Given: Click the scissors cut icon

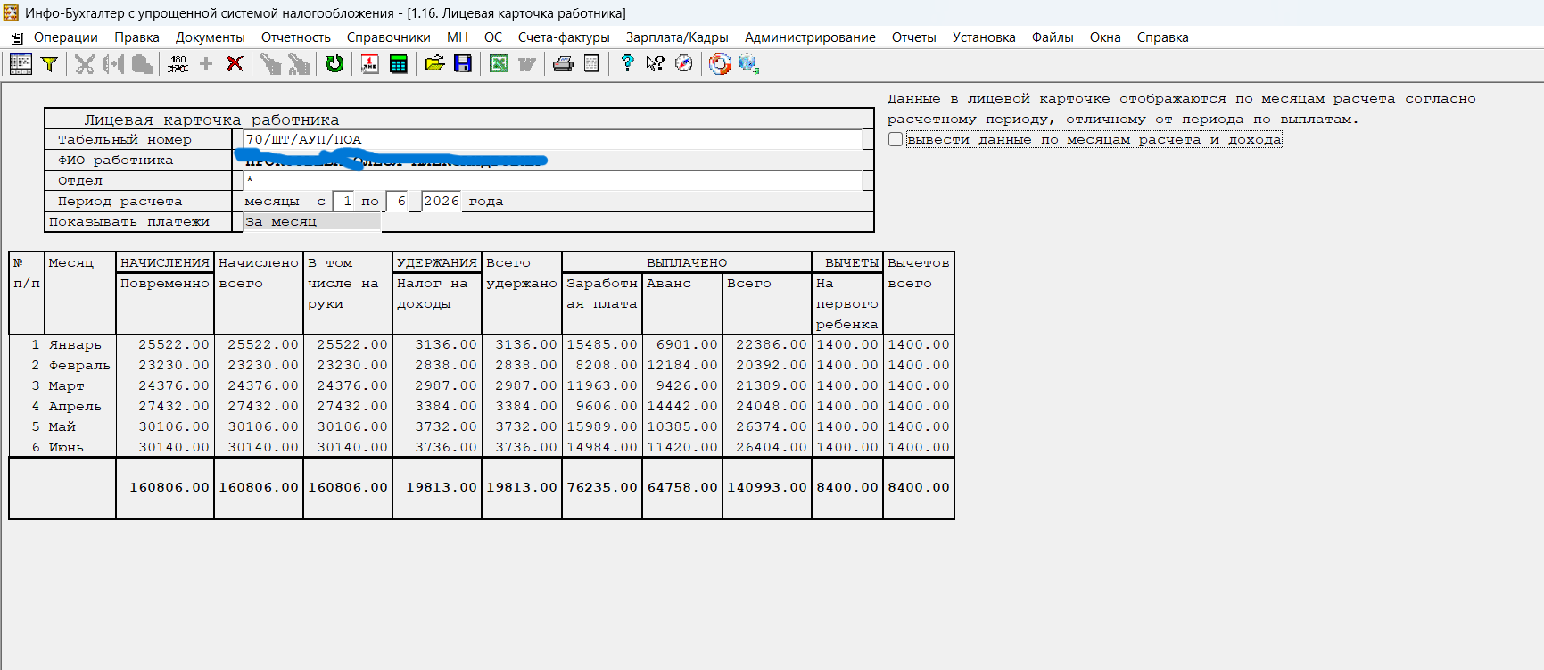Looking at the screenshot, I should click(x=85, y=63).
